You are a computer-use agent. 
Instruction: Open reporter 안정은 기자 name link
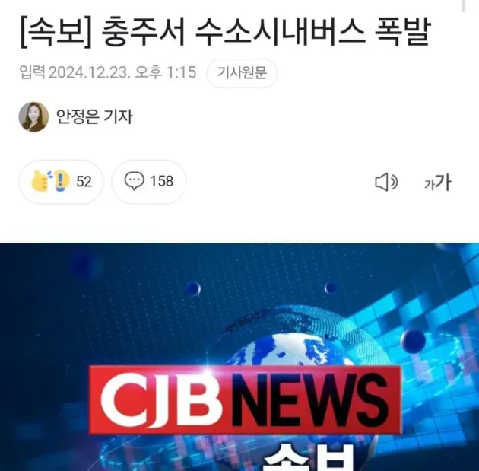click(94, 116)
